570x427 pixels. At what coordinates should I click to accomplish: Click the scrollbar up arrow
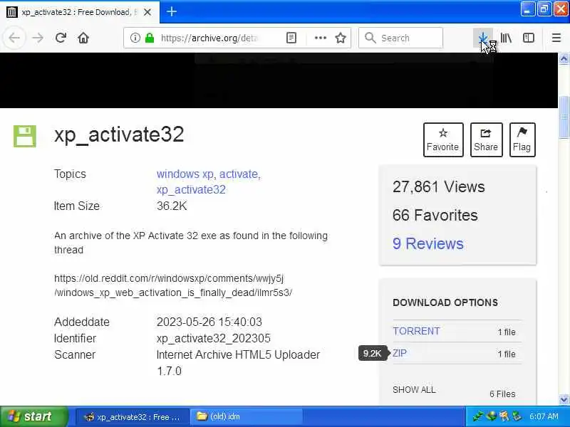(x=564, y=58)
